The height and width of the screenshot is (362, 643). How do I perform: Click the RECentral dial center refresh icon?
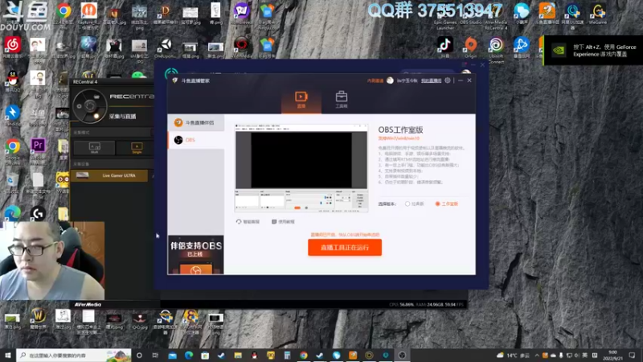(x=90, y=106)
